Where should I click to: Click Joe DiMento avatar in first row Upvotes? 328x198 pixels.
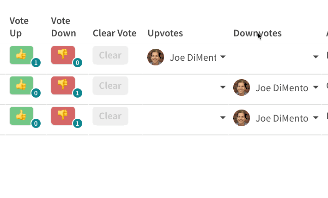156,57
